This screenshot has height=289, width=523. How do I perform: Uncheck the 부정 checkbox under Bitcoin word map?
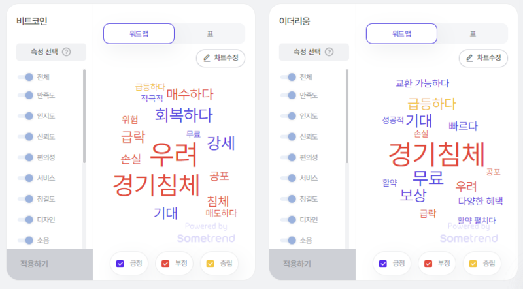pyautogui.click(x=165, y=264)
